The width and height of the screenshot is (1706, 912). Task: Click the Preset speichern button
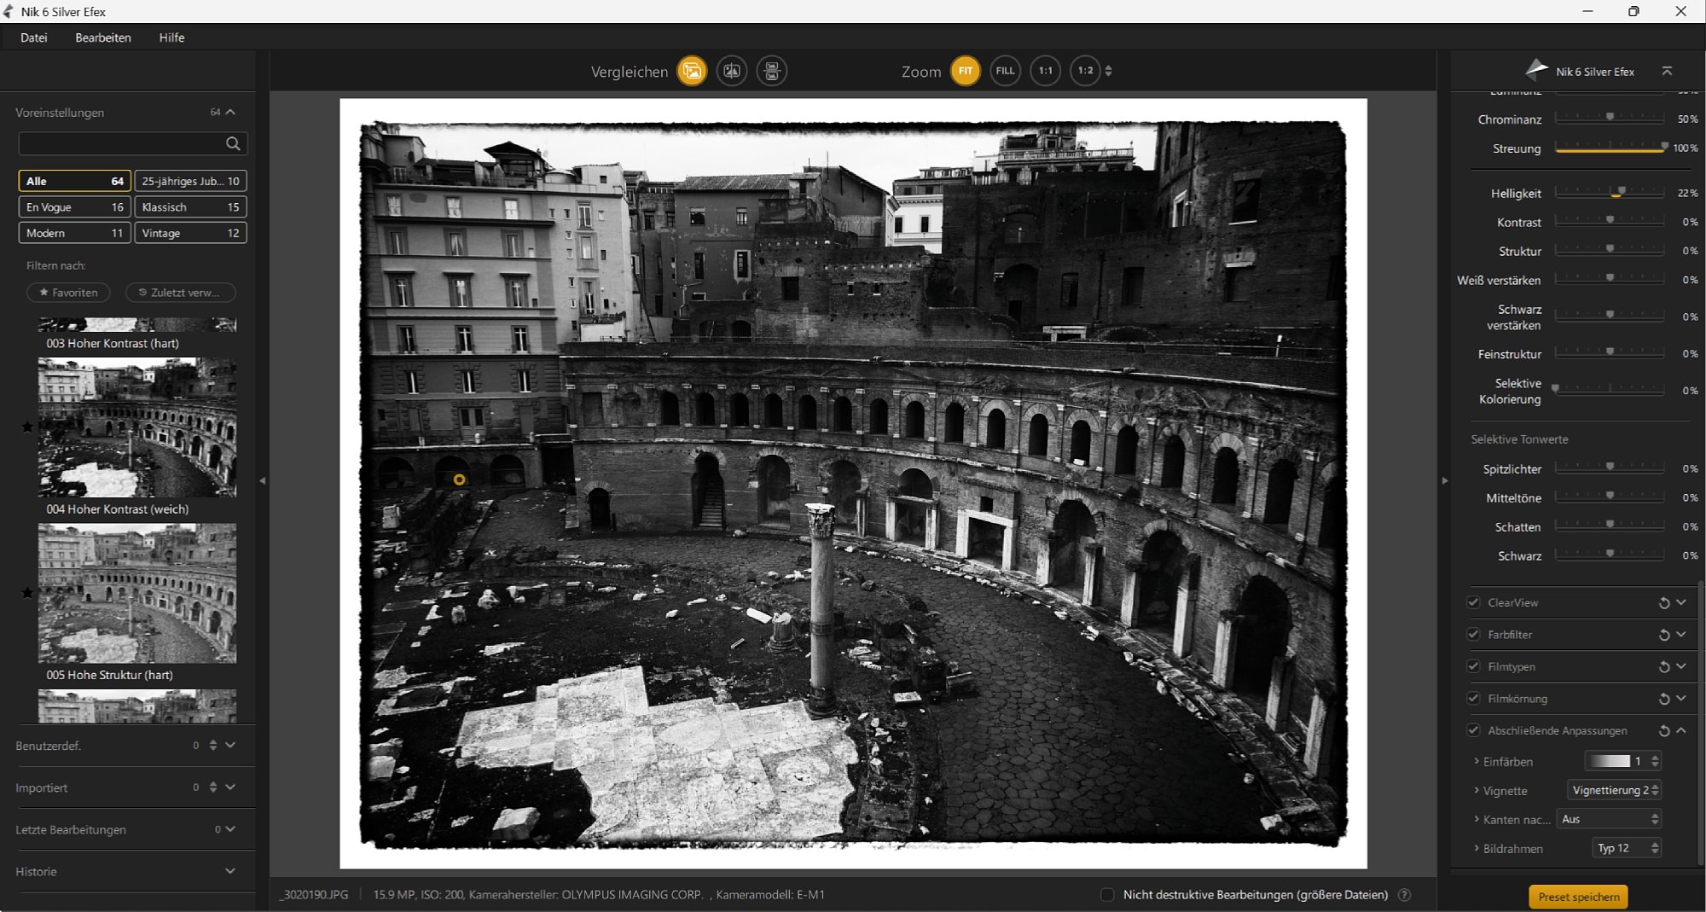tap(1578, 897)
